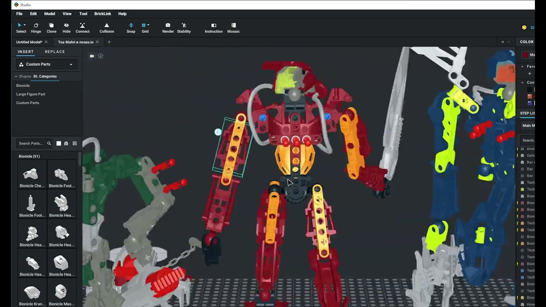Open the BrickLink menu
The width and height of the screenshot is (546, 307).
click(102, 14)
